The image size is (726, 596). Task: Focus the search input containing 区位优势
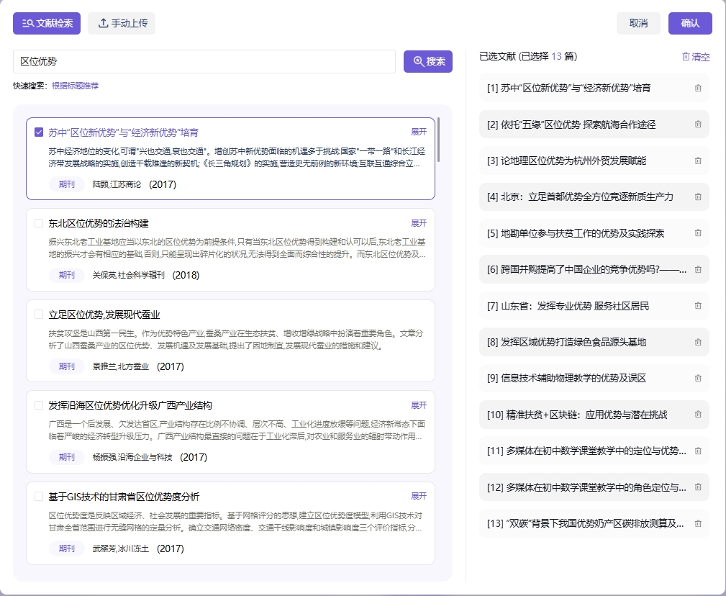pyautogui.click(x=204, y=62)
